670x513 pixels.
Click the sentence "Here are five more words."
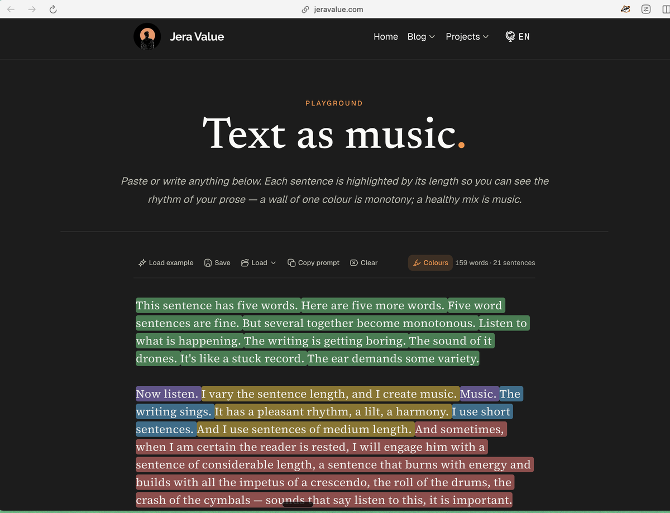(x=374, y=306)
